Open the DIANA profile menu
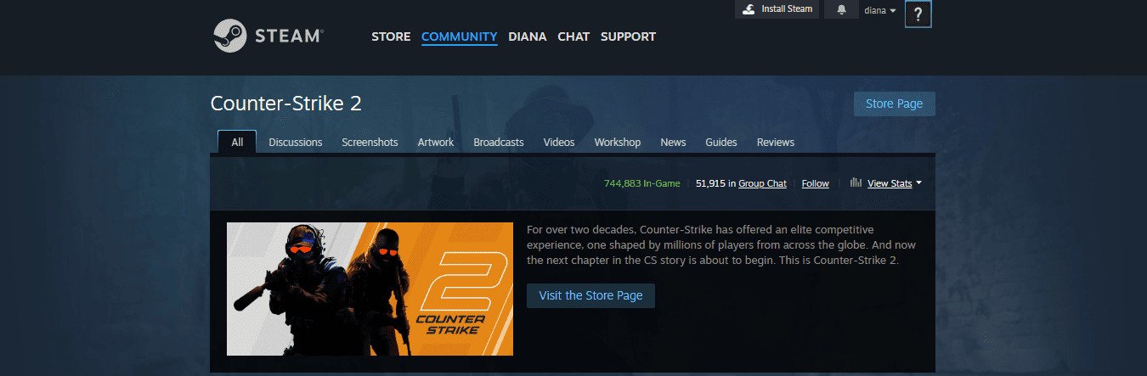This screenshot has height=376, width=1147. pyautogui.click(x=527, y=36)
